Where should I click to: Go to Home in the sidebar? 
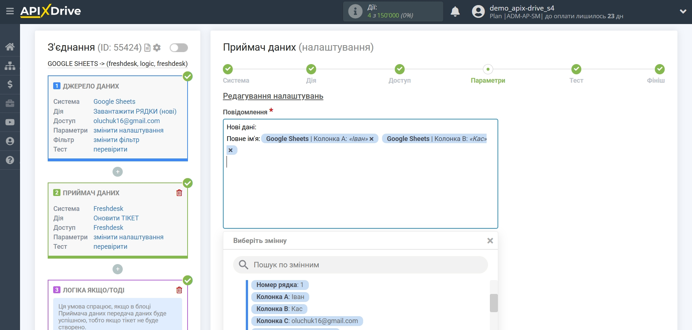10,47
